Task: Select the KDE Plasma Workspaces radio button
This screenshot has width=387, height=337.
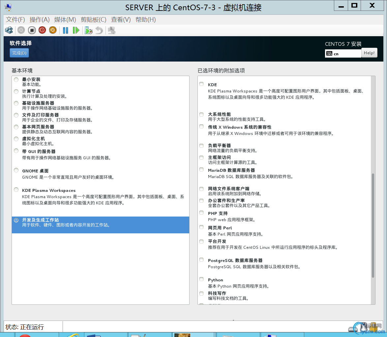Action: click(16, 190)
